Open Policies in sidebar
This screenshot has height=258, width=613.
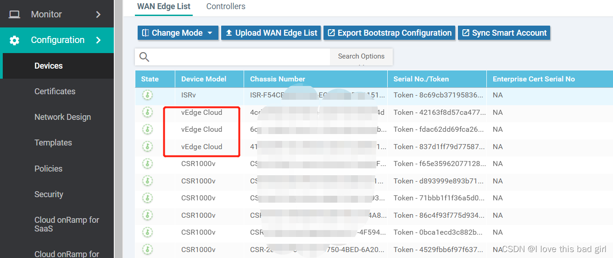(x=48, y=169)
